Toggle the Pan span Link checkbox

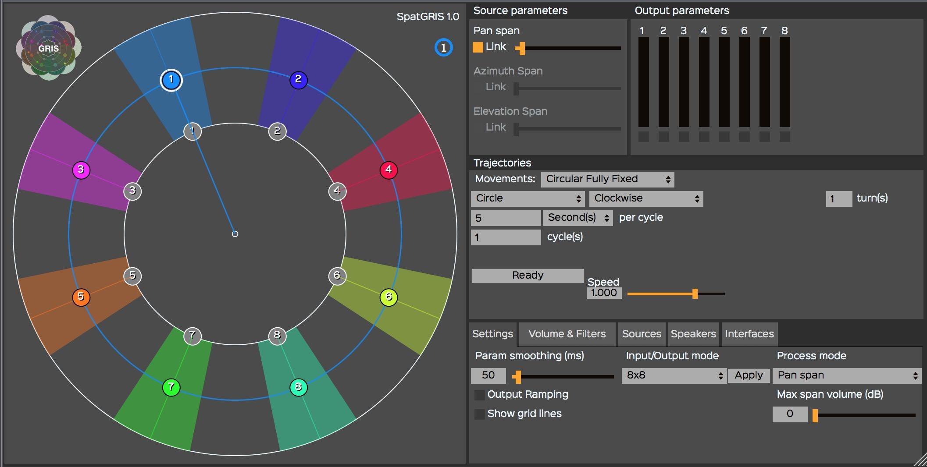(x=478, y=47)
